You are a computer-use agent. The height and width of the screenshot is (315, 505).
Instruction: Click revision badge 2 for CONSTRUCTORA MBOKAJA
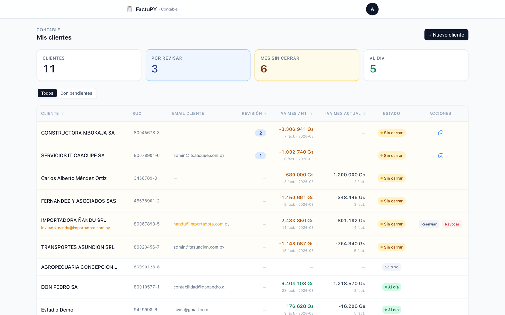(x=260, y=133)
